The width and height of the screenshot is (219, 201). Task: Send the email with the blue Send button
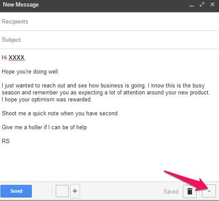click(16, 191)
